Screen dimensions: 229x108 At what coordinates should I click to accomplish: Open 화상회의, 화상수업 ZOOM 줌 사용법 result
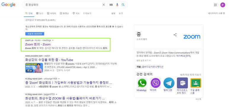pyautogui.click(x=65, y=98)
